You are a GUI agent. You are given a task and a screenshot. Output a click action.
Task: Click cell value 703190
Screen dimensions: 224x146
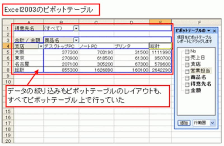(96, 52)
